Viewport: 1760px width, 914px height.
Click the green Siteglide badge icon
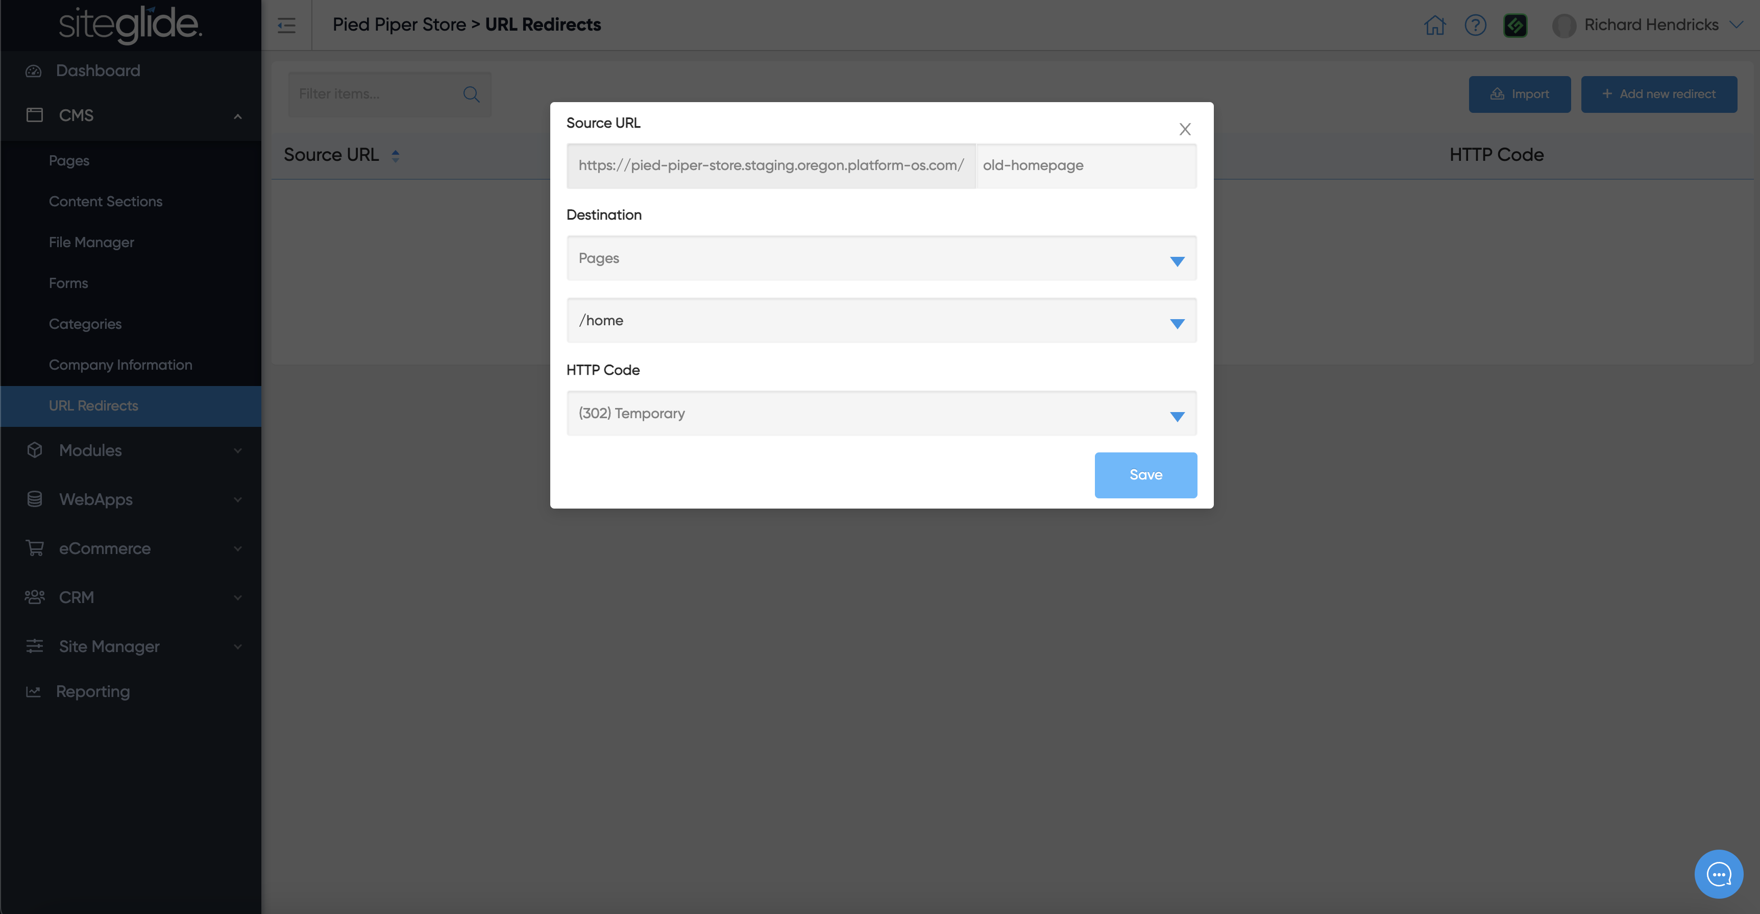point(1514,26)
